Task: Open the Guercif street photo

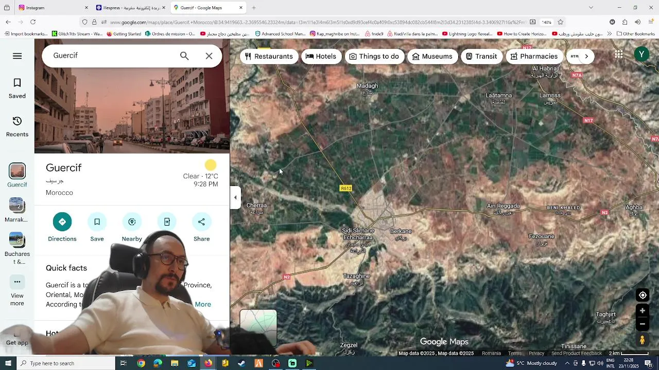Action: point(132,110)
